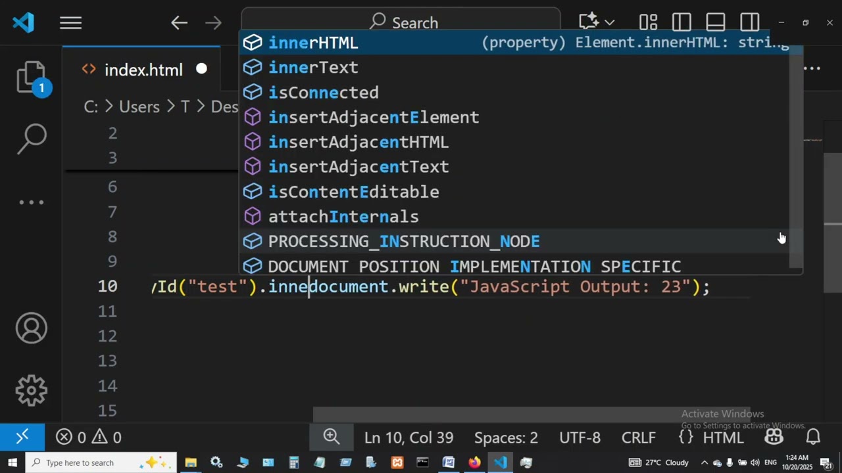Click the editor vertical scrollbar
842x473 pixels.
tap(833, 223)
